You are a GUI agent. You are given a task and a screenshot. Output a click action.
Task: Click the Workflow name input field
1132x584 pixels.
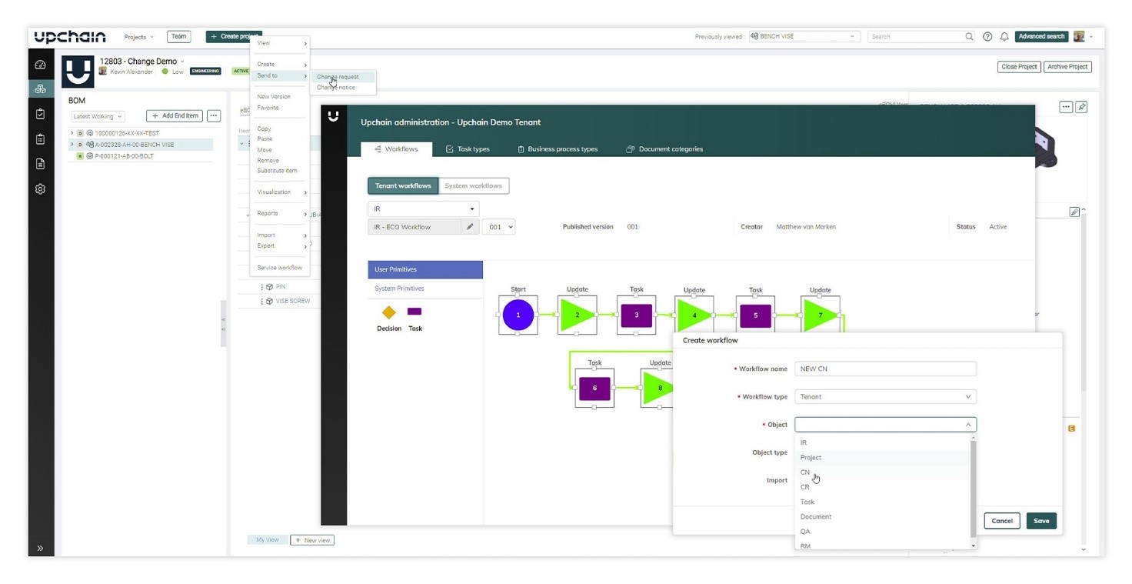pos(884,369)
